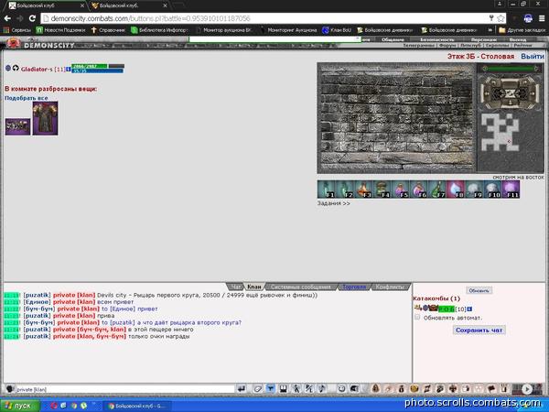
Task: Reload the page with browser refresh icon
Action: click(32, 18)
